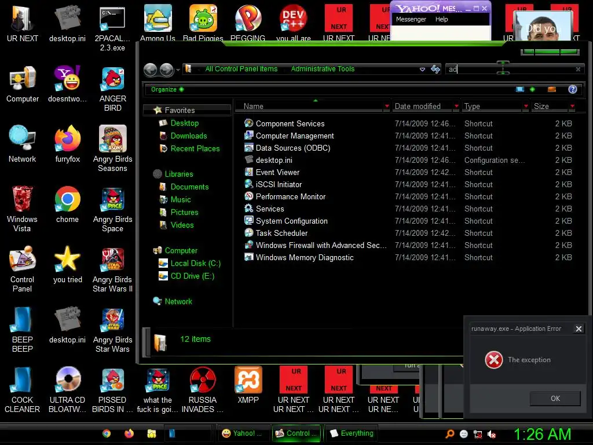Launch Firefox from taskbar quick launch
Screen dimensions: 593x445
click(x=129, y=433)
